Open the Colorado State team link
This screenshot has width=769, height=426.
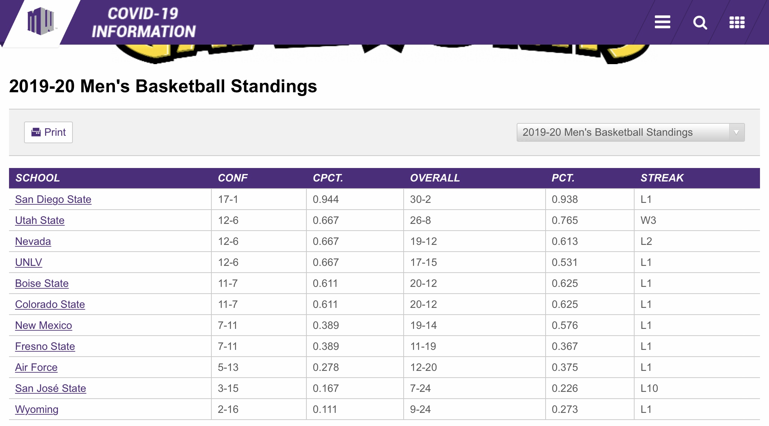[50, 304]
